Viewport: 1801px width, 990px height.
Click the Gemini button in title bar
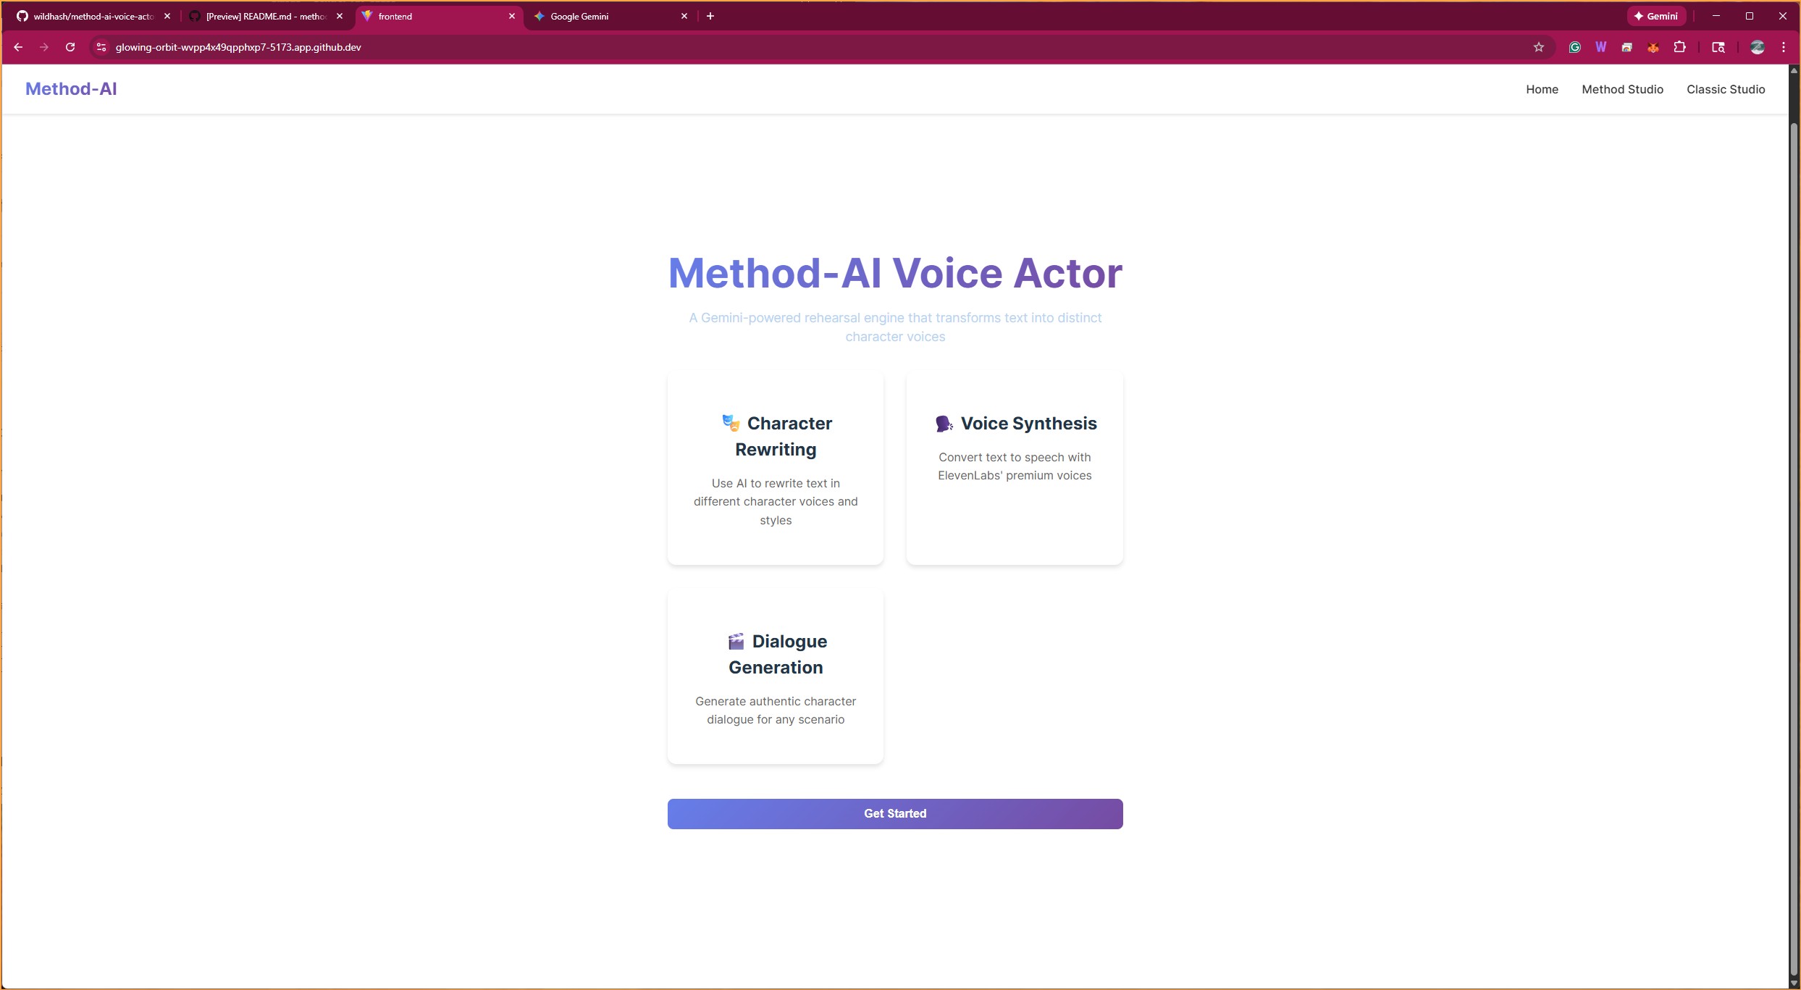(x=1656, y=16)
